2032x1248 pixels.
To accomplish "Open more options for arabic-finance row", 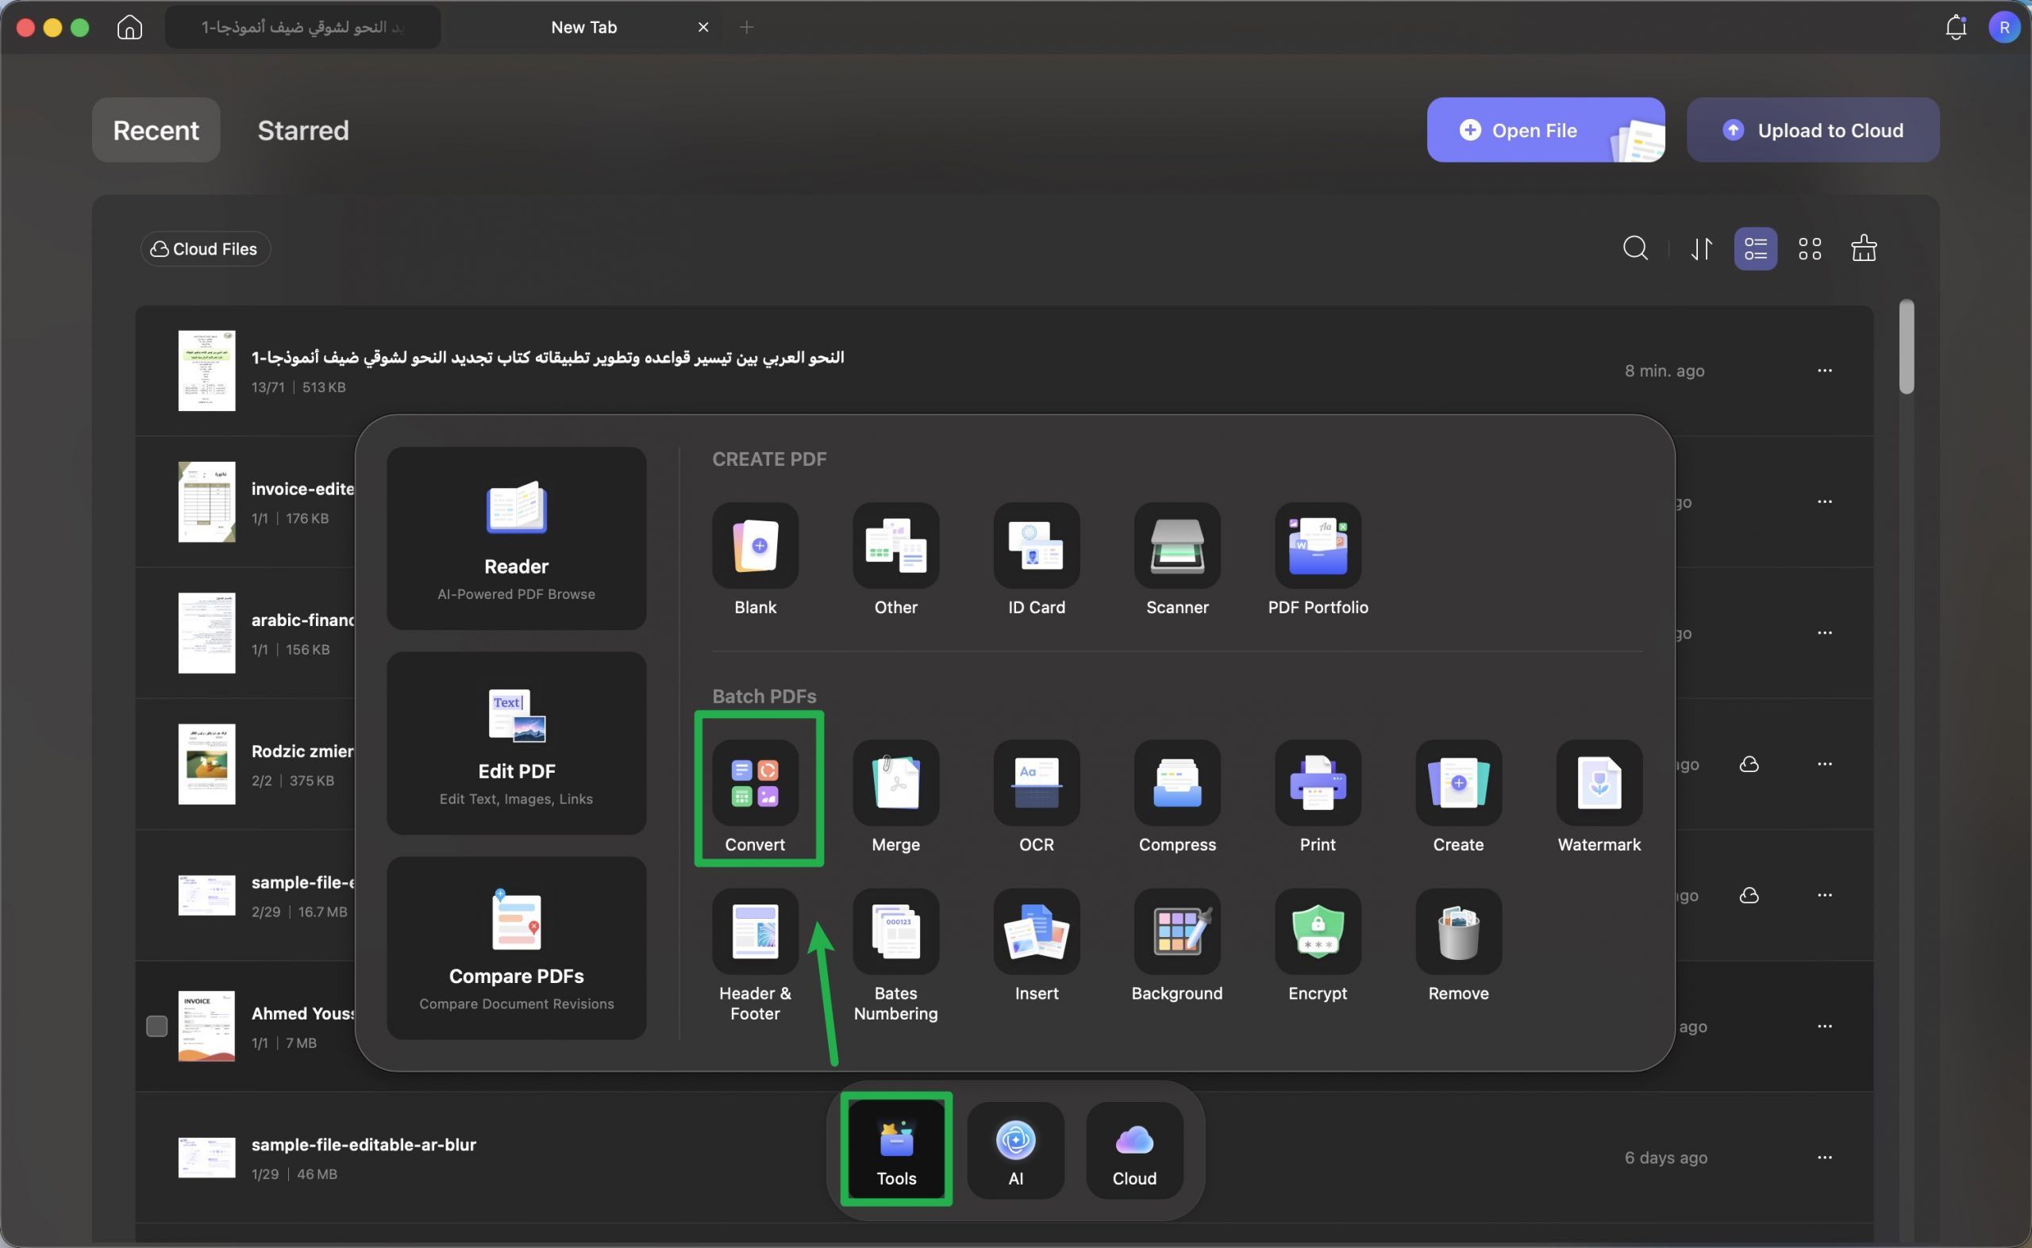I will click(1825, 633).
